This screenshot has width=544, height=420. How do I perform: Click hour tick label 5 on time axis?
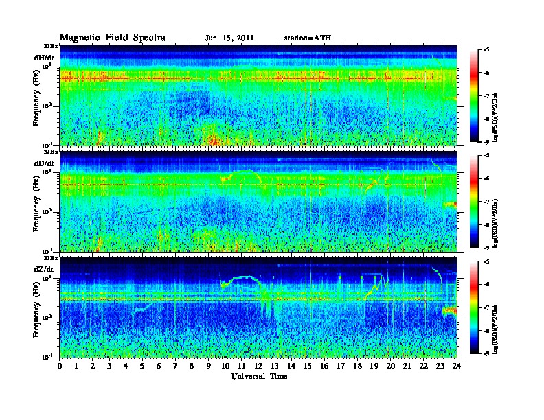coord(142,366)
